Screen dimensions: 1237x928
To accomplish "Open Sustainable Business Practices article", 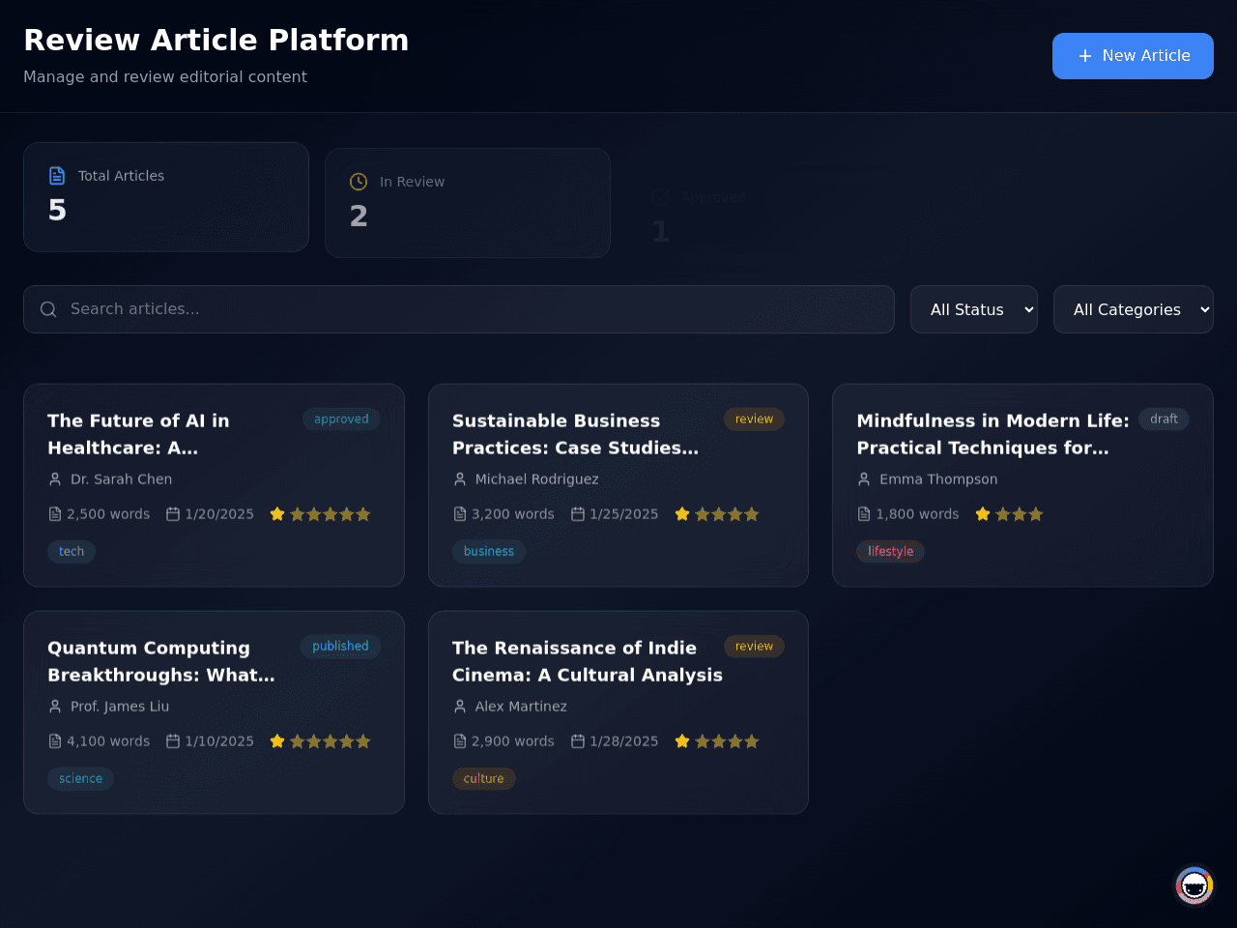I will coord(618,485).
